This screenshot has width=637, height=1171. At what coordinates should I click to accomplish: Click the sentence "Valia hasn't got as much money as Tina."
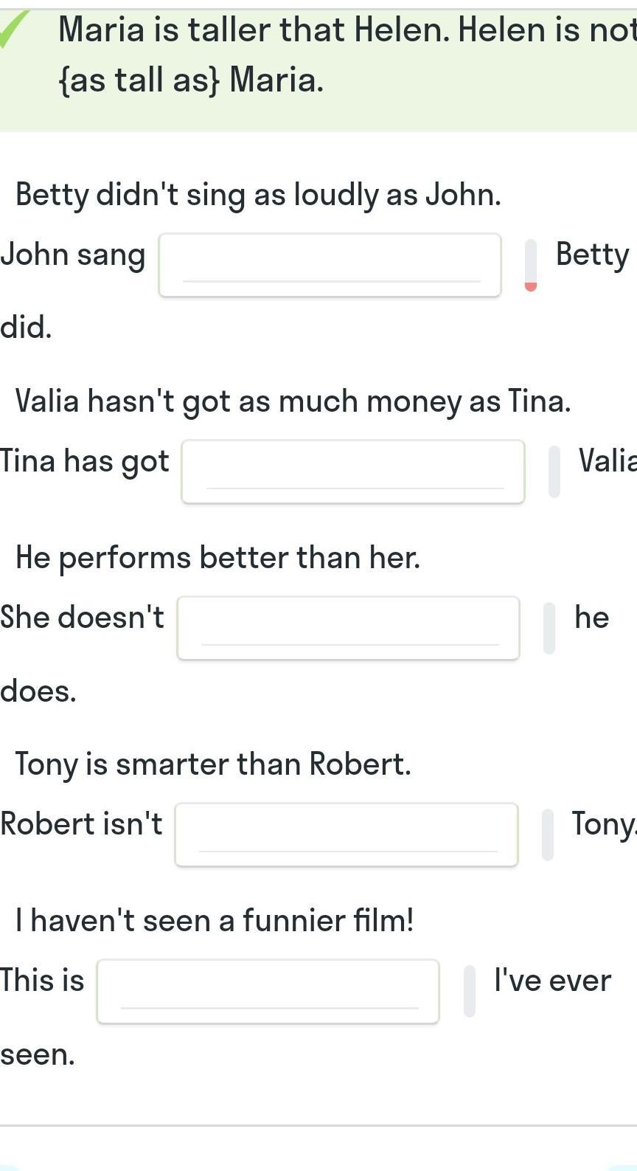click(293, 401)
